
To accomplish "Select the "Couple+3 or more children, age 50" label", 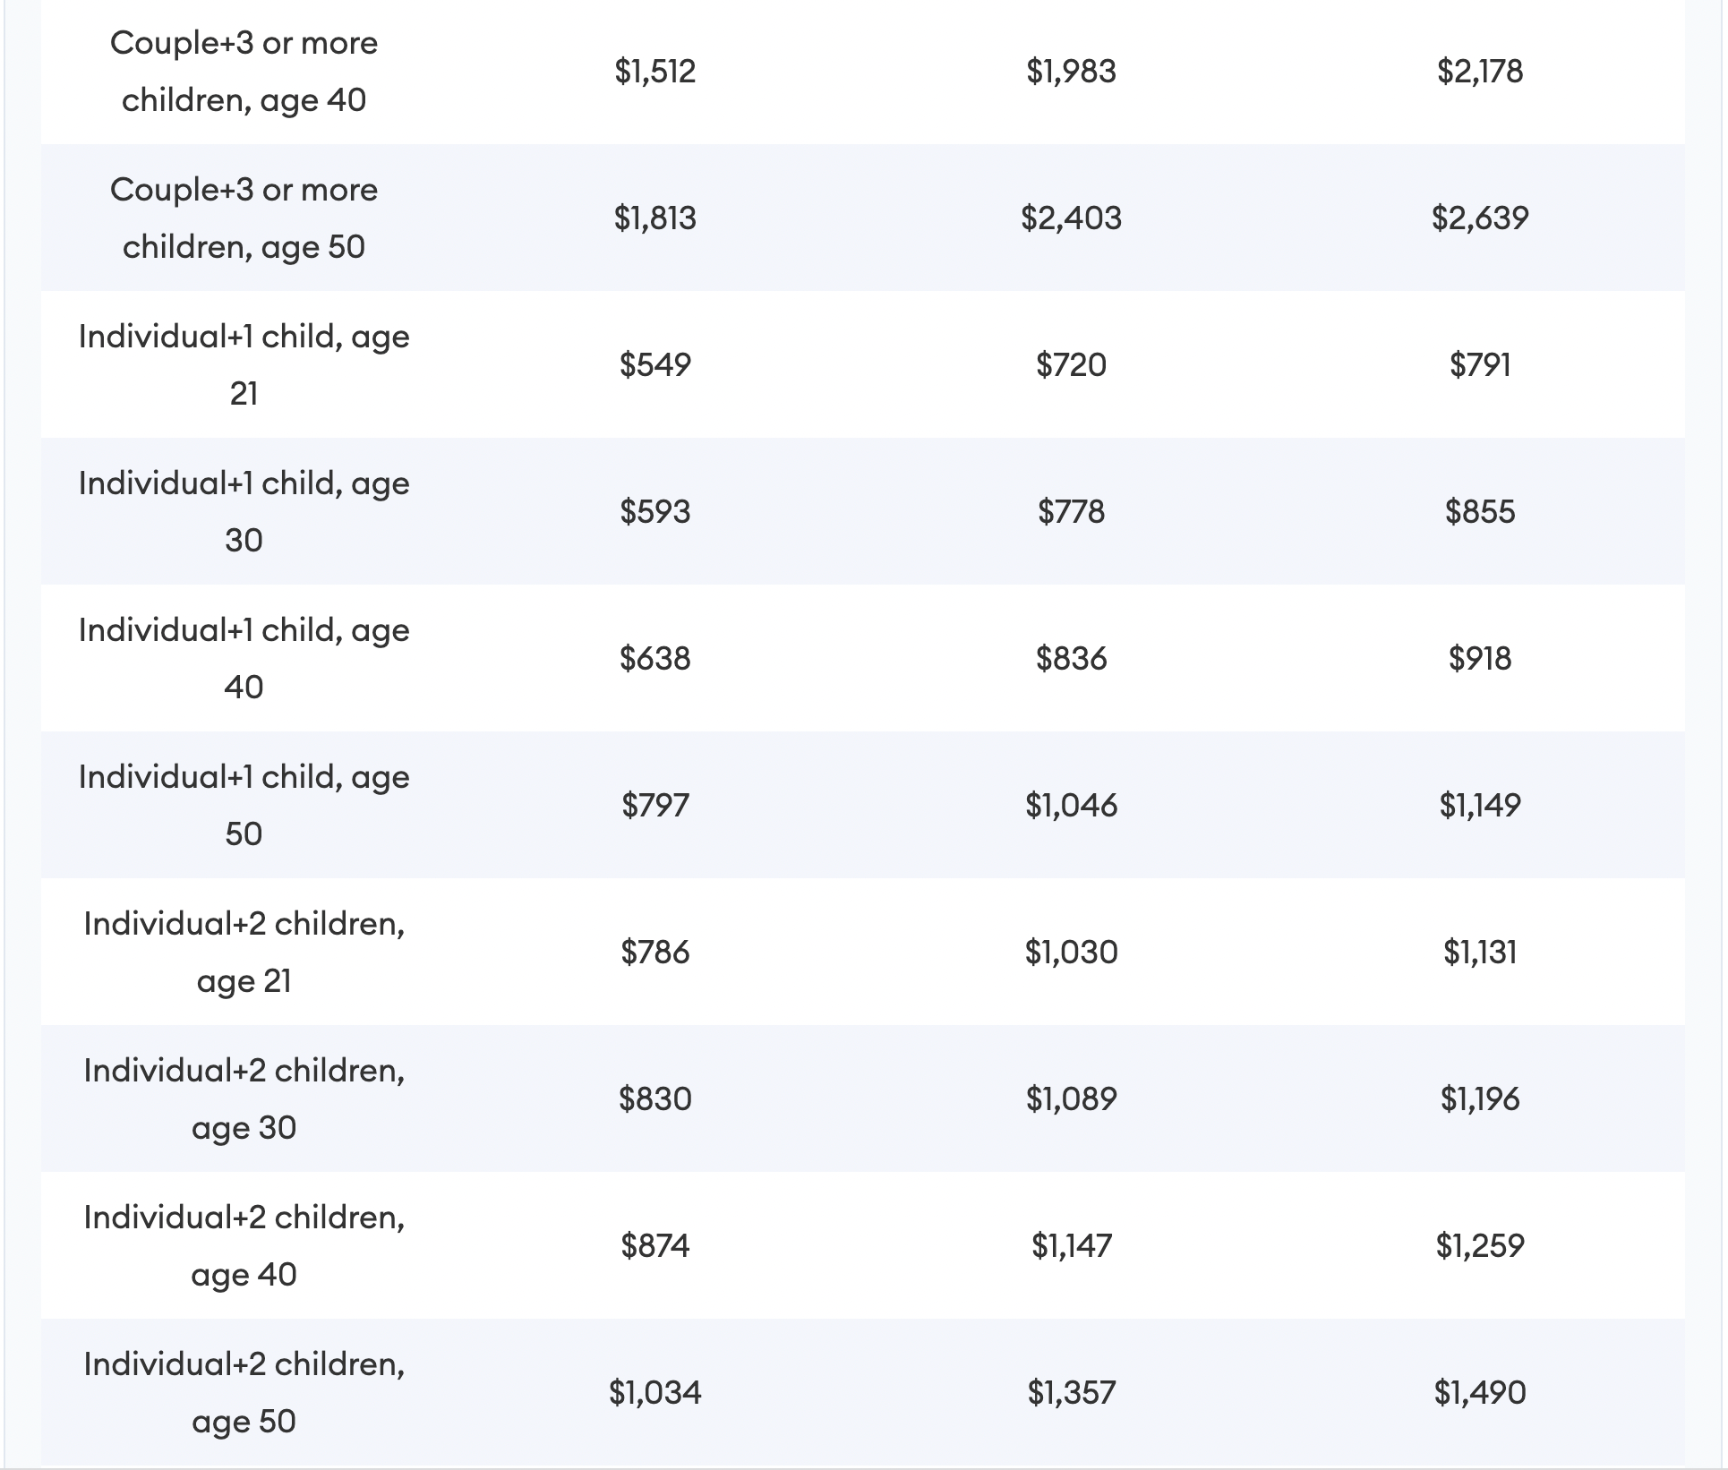I will [244, 218].
